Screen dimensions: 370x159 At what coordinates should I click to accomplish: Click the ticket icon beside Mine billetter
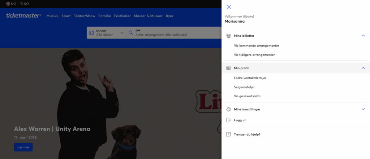coord(228,36)
